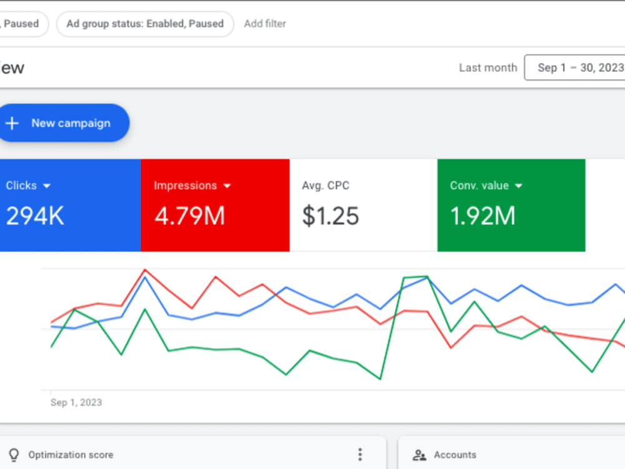This screenshot has height=469, width=625.
Task: Click the 4.79M impressions value
Action: [x=190, y=216]
